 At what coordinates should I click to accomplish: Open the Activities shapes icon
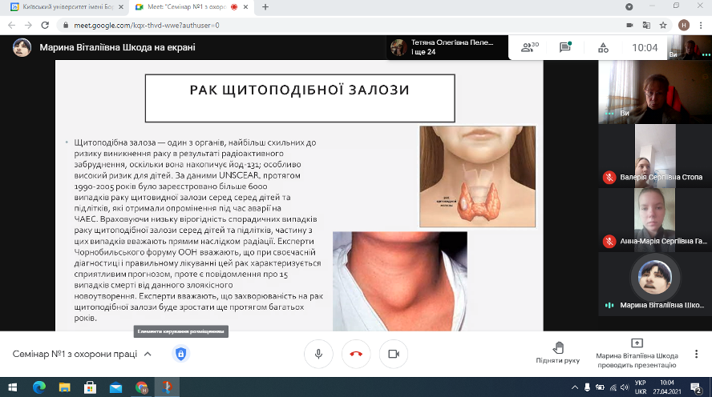pos(604,47)
